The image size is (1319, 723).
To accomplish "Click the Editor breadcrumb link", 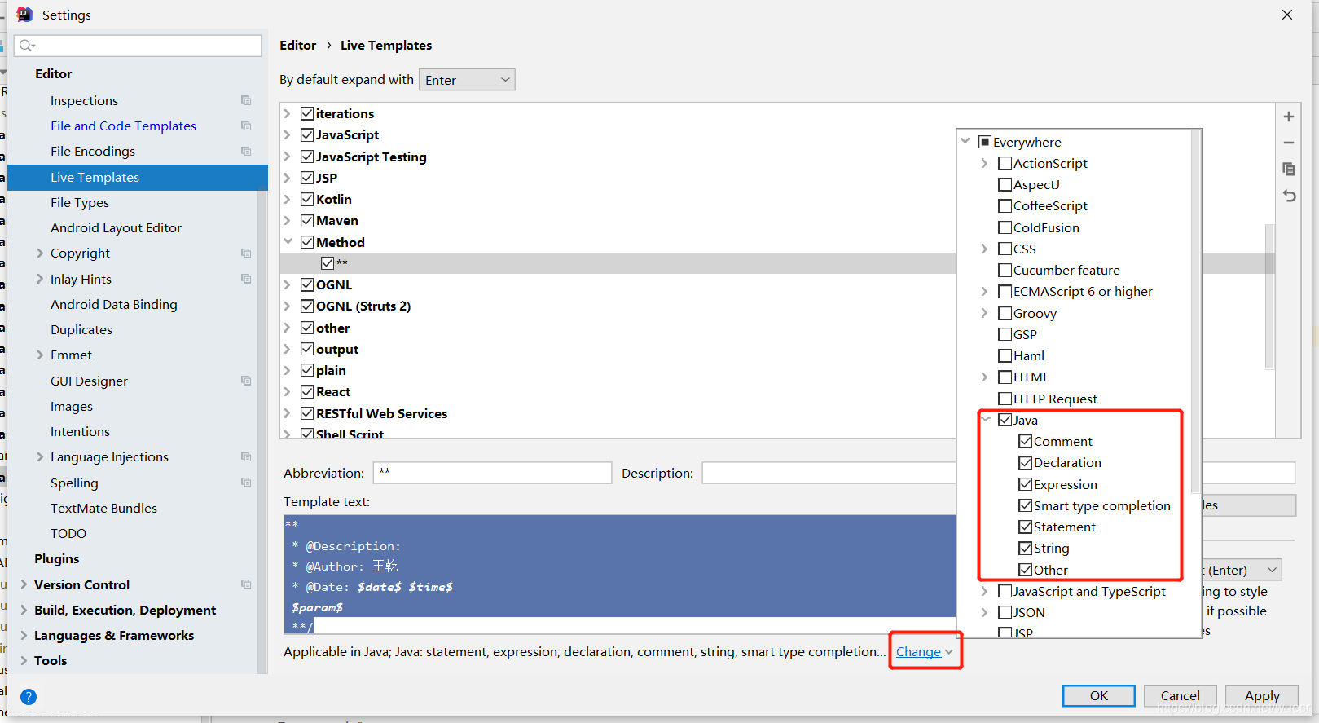I will pyautogui.click(x=298, y=45).
